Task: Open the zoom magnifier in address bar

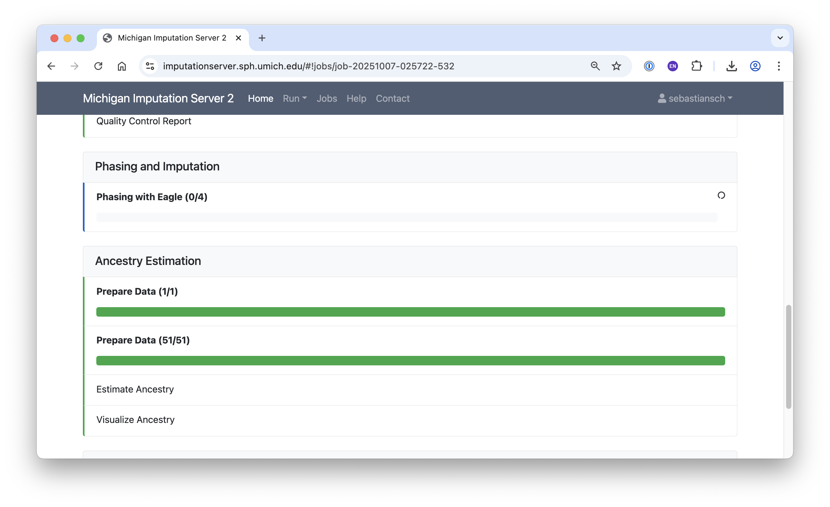Action: point(595,66)
